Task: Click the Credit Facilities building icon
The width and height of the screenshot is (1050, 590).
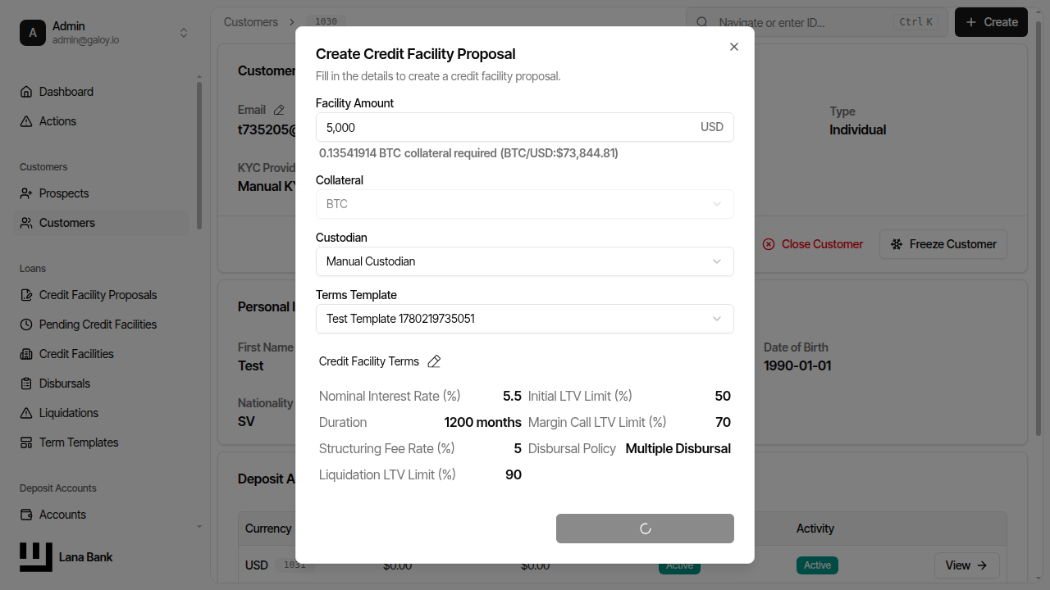Action: [26, 354]
